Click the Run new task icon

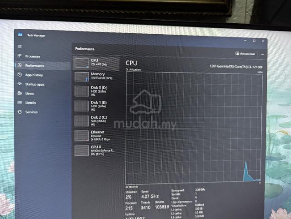point(237,53)
